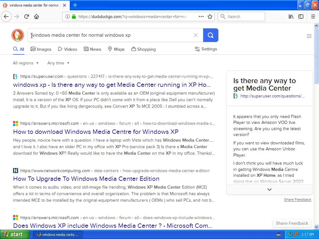319x239 pixels.
Task: Open the Windows XP start menu
Action: (x=15, y=235)
